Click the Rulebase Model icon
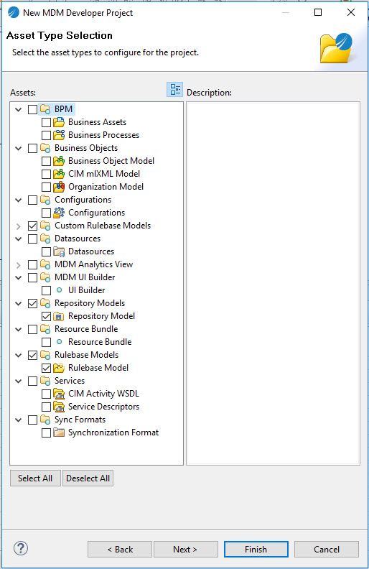 (x=59, y=368)
